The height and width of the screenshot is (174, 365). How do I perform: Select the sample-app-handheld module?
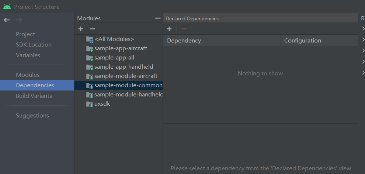(x=124, y=66)
